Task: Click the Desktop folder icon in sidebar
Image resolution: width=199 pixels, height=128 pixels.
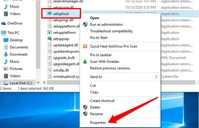Action: tap(6, 40)
